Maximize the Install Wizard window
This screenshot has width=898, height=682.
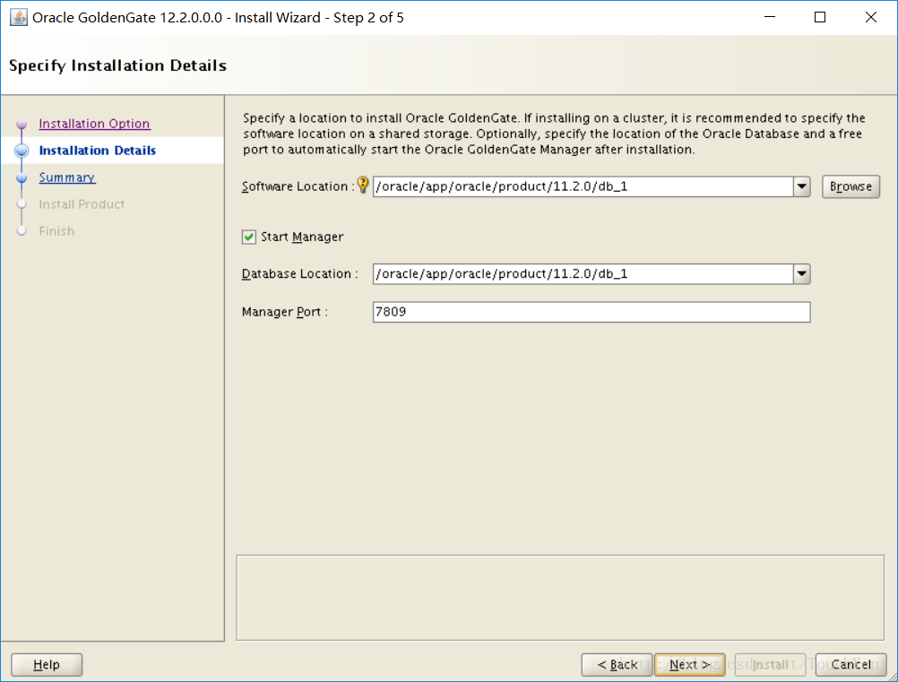tap(820, 17)
